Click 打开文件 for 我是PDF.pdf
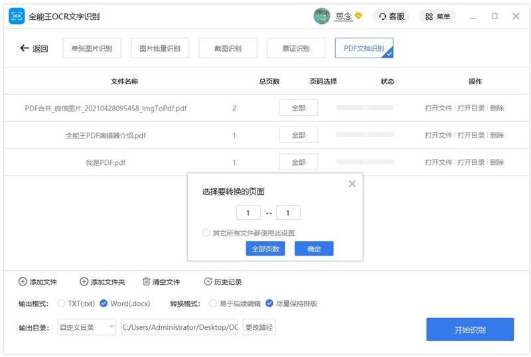 pyautogui.click(x=439, y=162)
